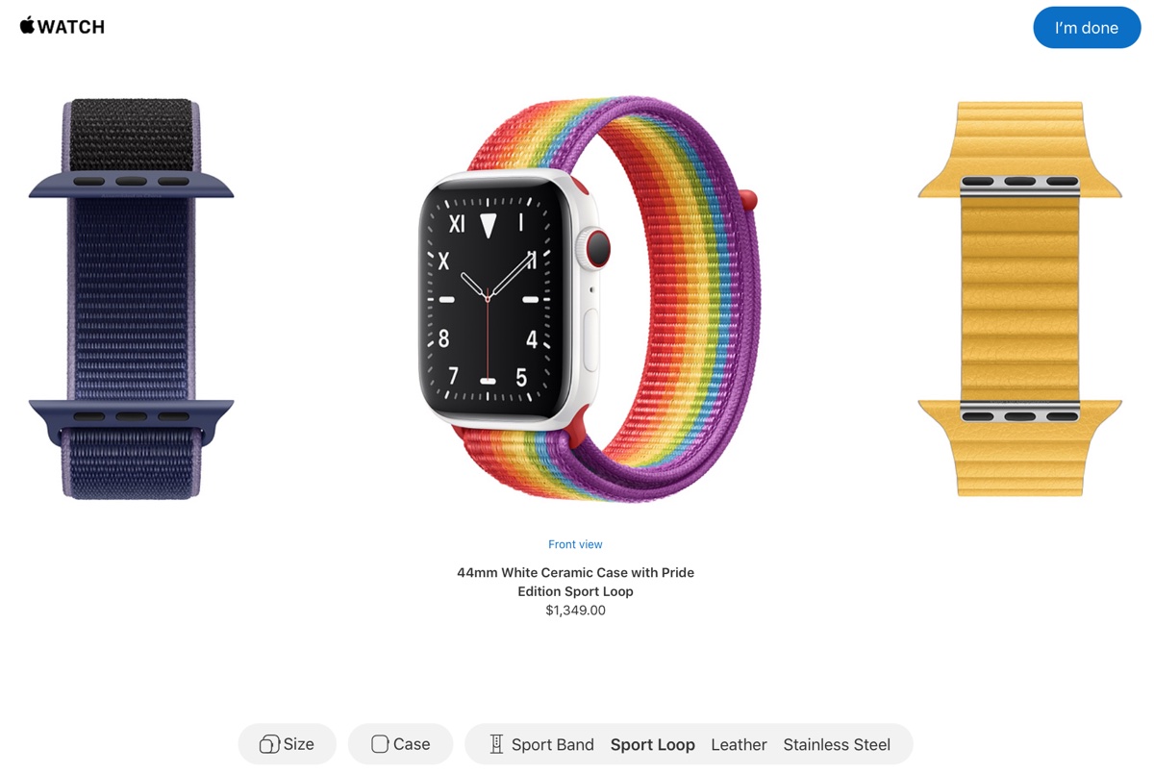Click the Size watch-outline icon
1154x773 pixels.
click(x=270, y=744)
